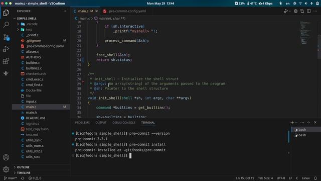321x181 pixels.
Task: Open editor more actions ellipsis
Action: pos(315,11)
